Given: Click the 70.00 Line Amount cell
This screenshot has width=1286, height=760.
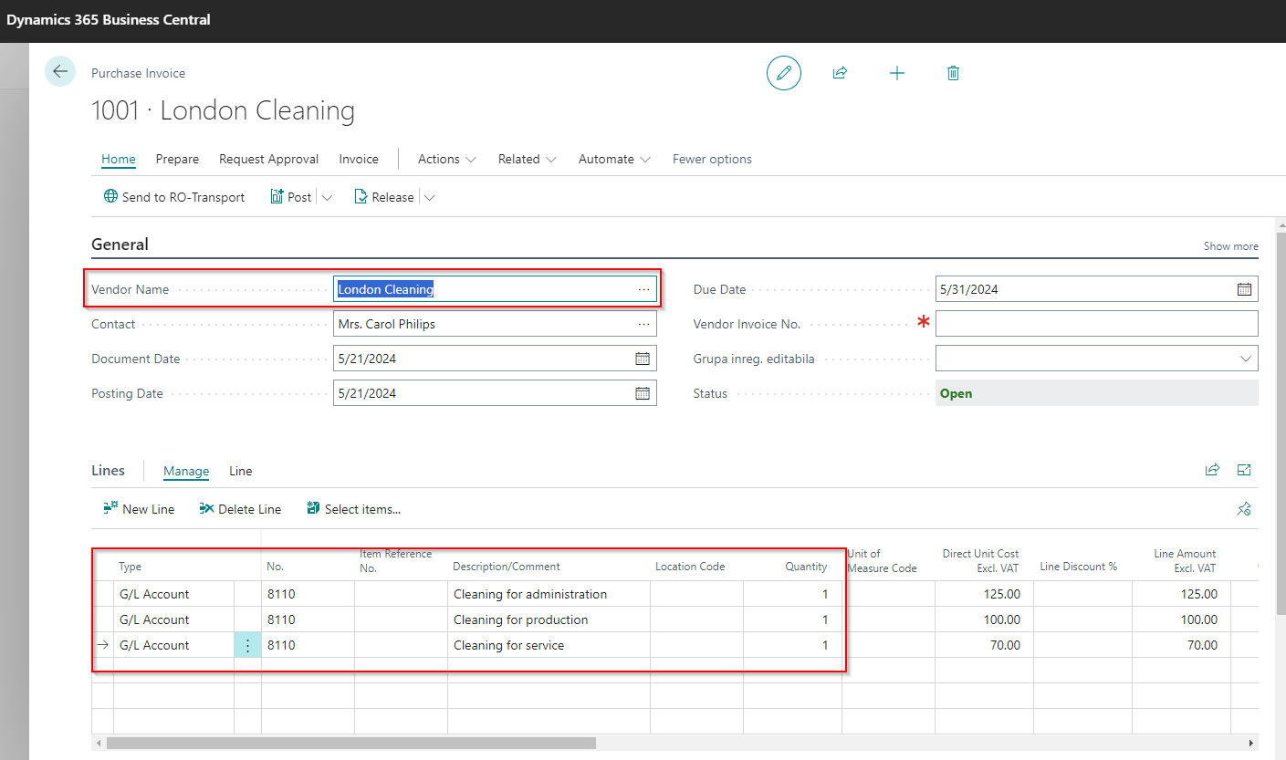Looking at the screenshot, I should 1181,645.
